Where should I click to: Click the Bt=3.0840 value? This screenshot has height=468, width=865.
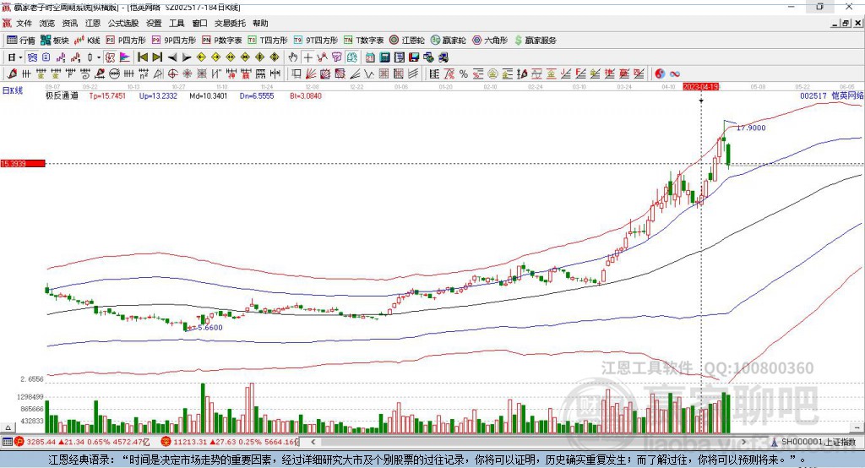pos(306,95)
